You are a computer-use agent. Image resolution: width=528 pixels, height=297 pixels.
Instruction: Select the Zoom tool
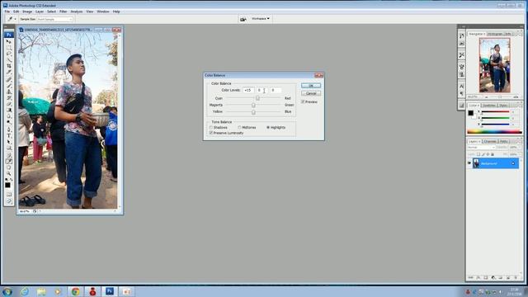(9, 173)
